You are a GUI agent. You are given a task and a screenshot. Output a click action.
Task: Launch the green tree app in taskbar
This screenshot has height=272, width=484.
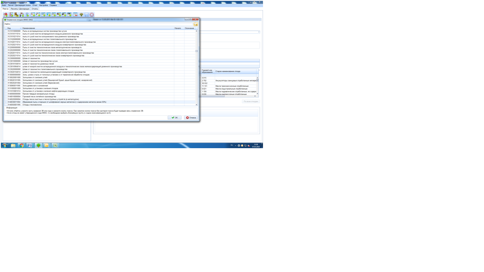pyautogui.click(x=38, y=145)
